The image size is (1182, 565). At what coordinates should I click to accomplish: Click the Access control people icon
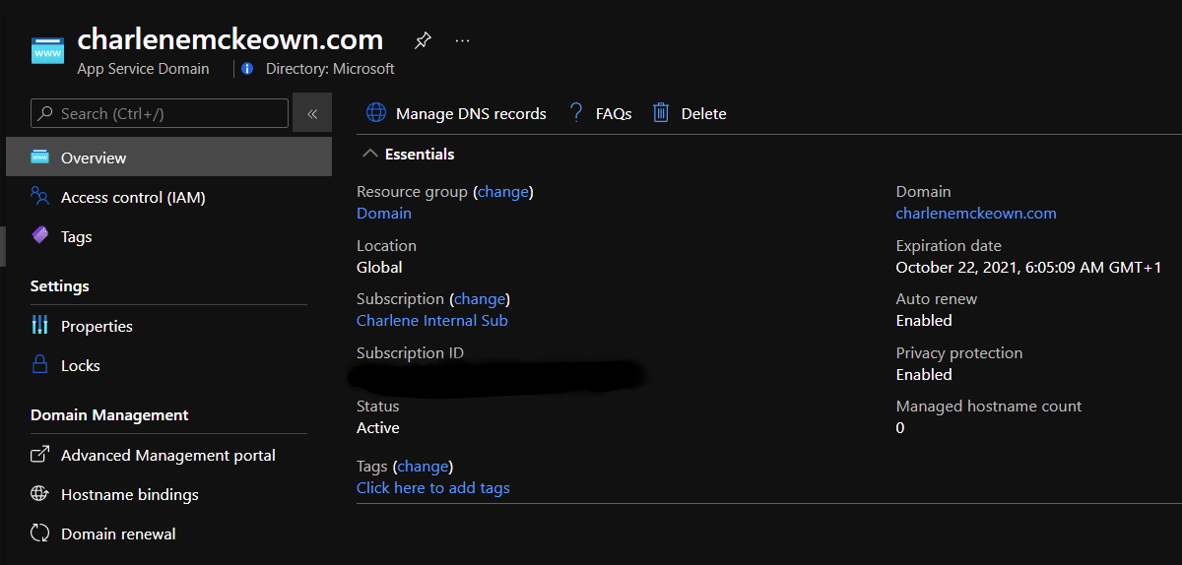40,197
